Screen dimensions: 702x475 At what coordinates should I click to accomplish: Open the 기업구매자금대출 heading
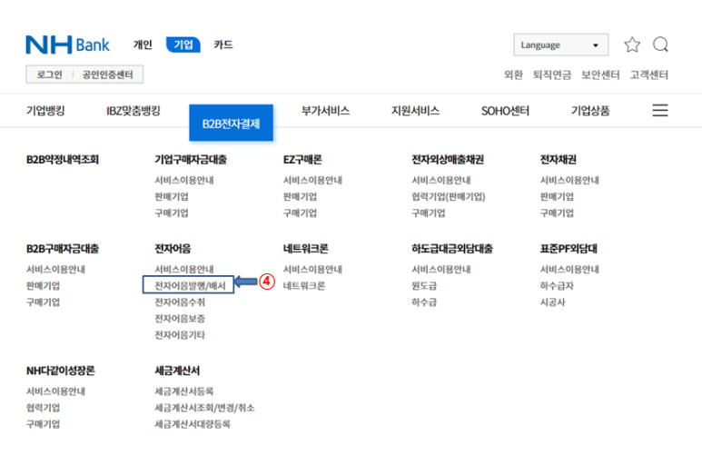pyautogui.click(x=191, y=160)
